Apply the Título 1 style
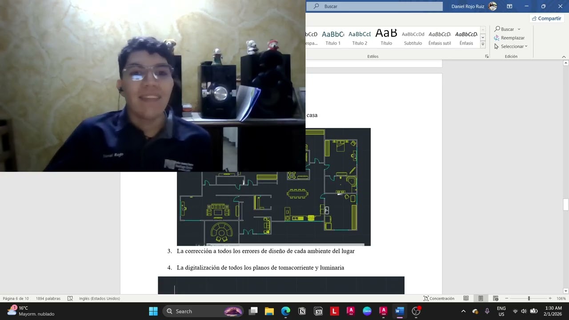This screenshot has height=320, width=569. [333, 38]
